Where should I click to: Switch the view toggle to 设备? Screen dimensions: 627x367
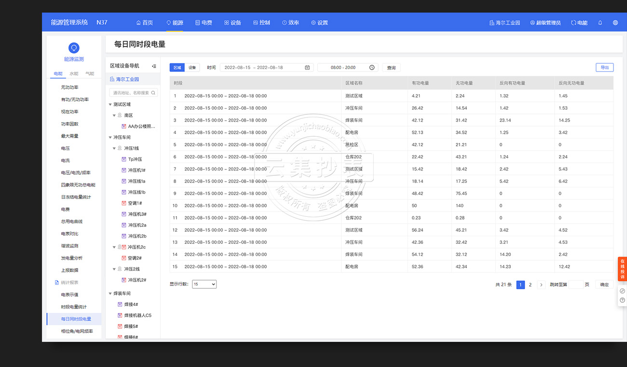coord(192,68)
